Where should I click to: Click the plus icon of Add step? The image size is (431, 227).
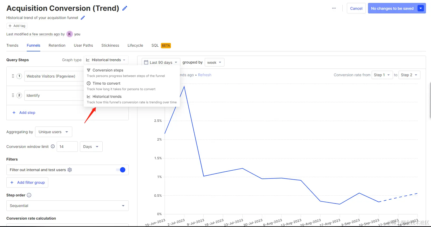pyautogui.click(x=14, y=113)
